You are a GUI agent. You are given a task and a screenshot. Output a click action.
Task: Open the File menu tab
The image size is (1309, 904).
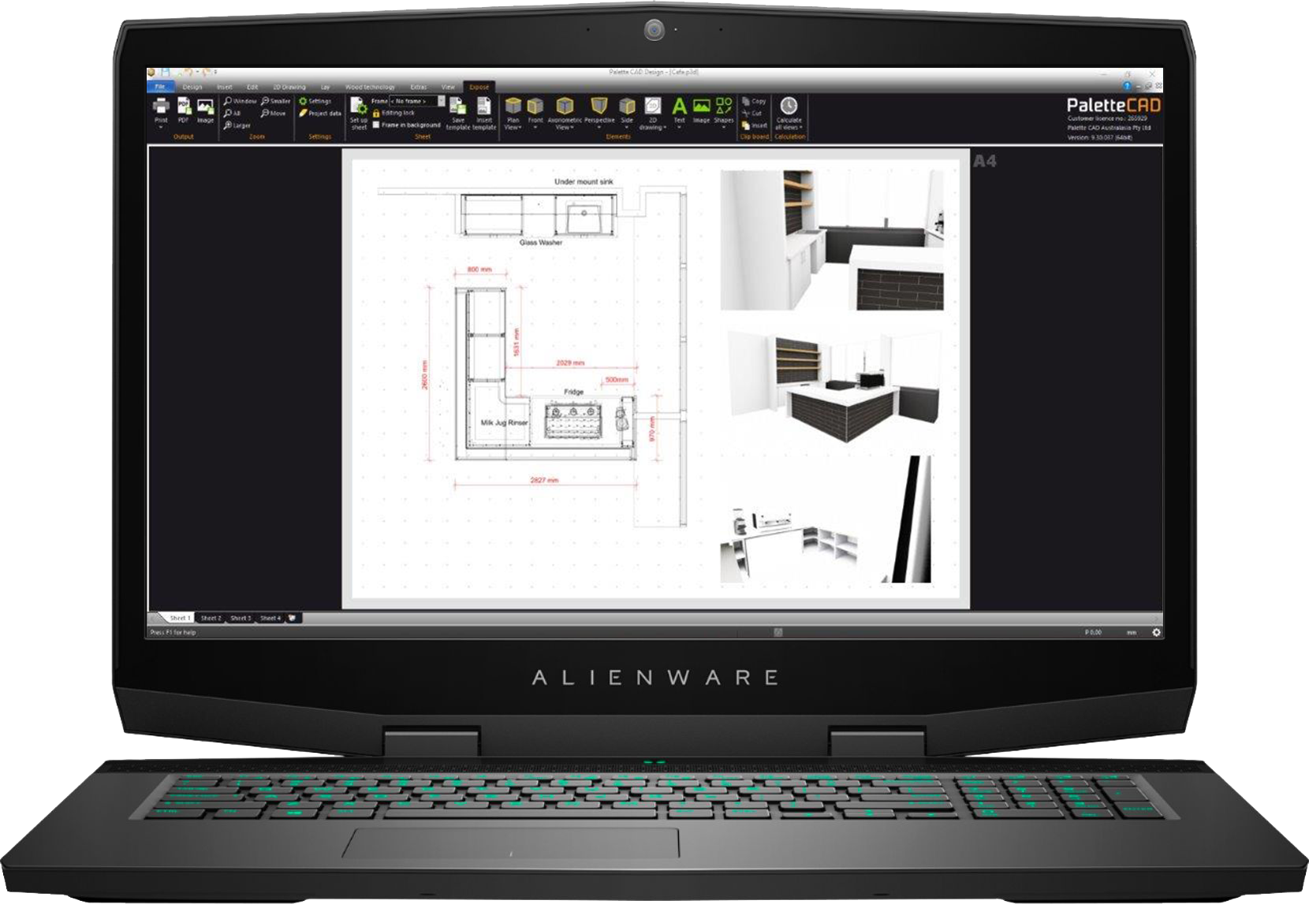(160, 87)
